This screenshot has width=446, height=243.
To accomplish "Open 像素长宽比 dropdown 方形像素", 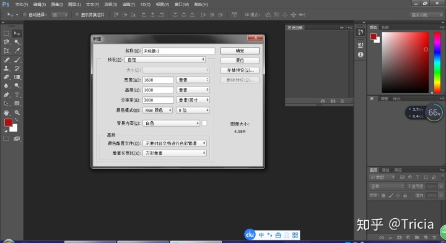I will (x=175, y=153).
